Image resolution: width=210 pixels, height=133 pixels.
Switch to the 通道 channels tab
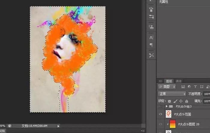[x=178, y=81]
